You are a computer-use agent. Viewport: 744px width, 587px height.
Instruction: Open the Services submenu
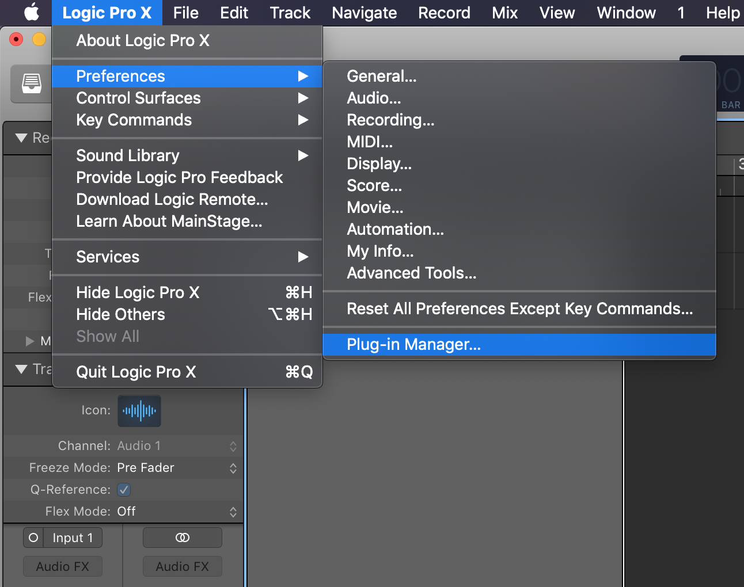(x=187, y=257)
